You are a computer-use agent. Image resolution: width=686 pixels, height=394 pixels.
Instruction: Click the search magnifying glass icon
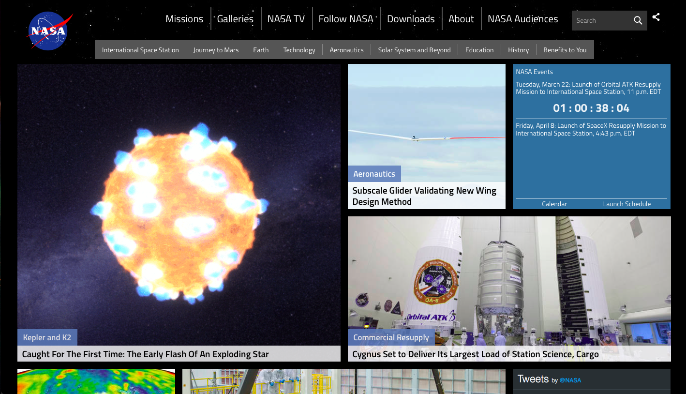(x=638, y=20)
